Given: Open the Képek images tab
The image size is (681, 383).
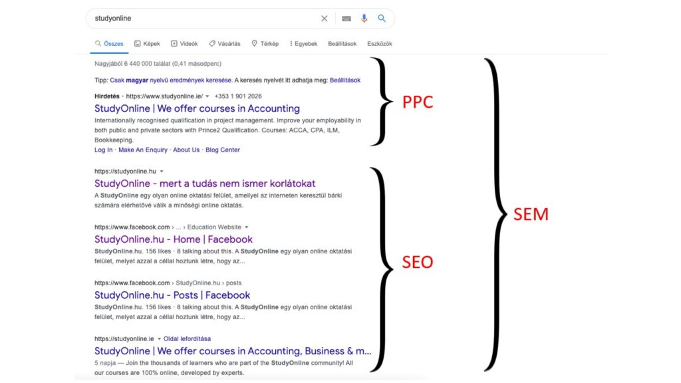Looking at the screenshot, I should 147,43.
